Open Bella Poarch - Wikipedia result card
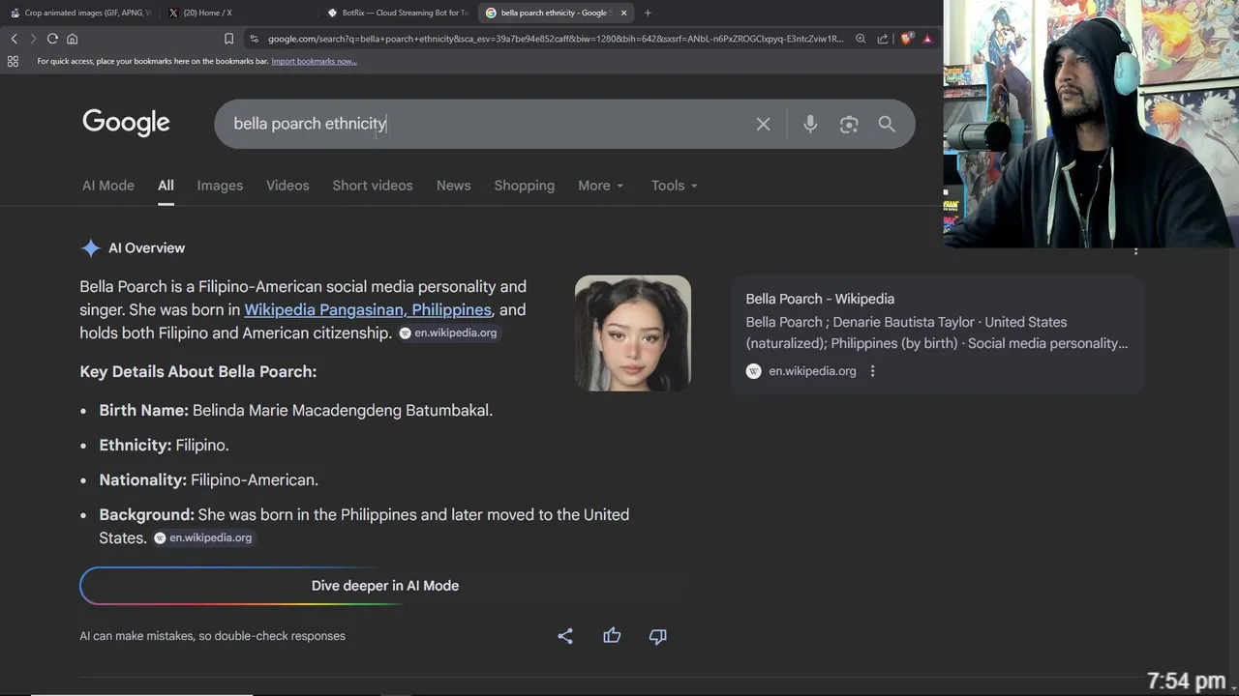 click(937, 334)
